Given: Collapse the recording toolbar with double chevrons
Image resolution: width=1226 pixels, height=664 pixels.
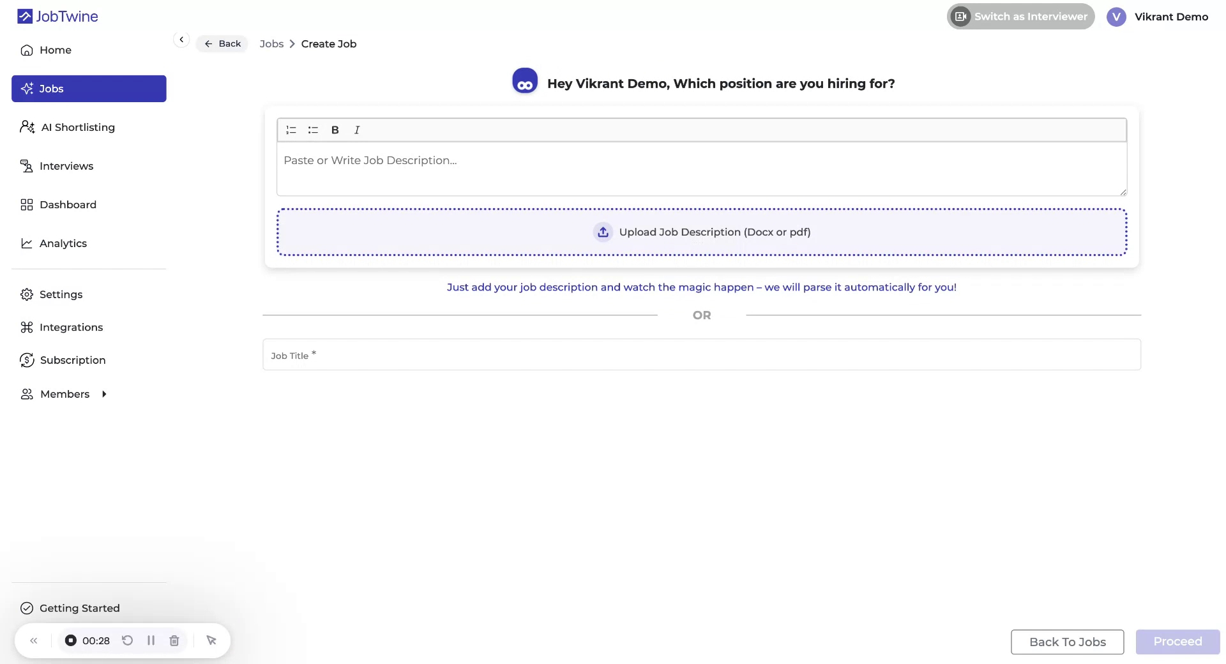Looking at the screenshot, I should point(34,640).
